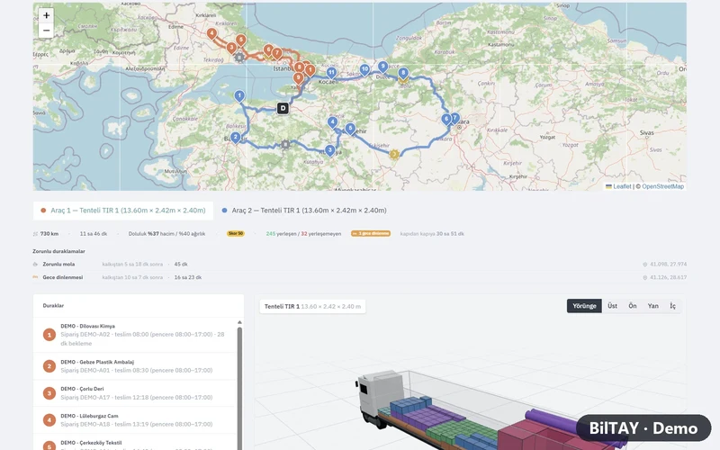Click the Zorunlu mola coffee icon
The image size is (720, 450).
tap(35, 265)
